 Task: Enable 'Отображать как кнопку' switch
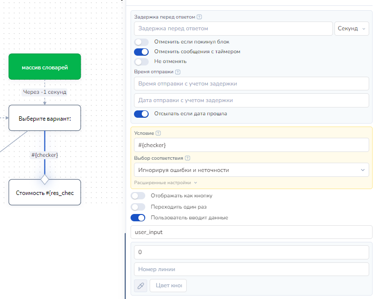coord(138,196)
